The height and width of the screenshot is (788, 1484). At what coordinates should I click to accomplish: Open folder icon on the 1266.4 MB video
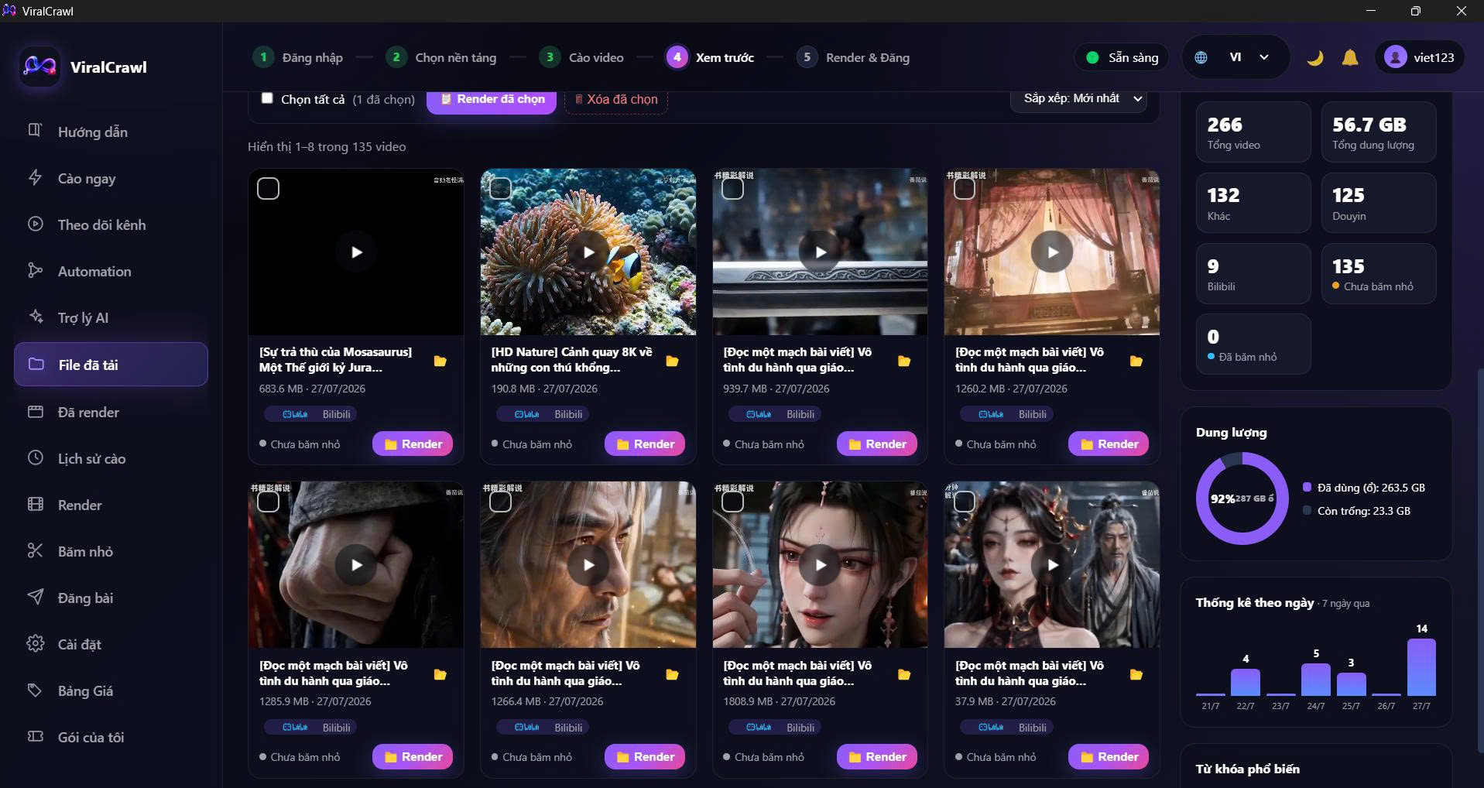click(x=672, y=674)
